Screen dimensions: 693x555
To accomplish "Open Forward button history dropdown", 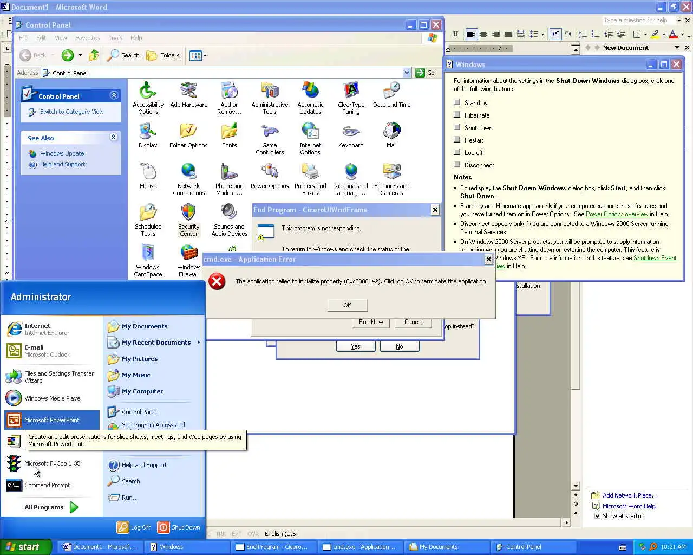I will (80, 55).
